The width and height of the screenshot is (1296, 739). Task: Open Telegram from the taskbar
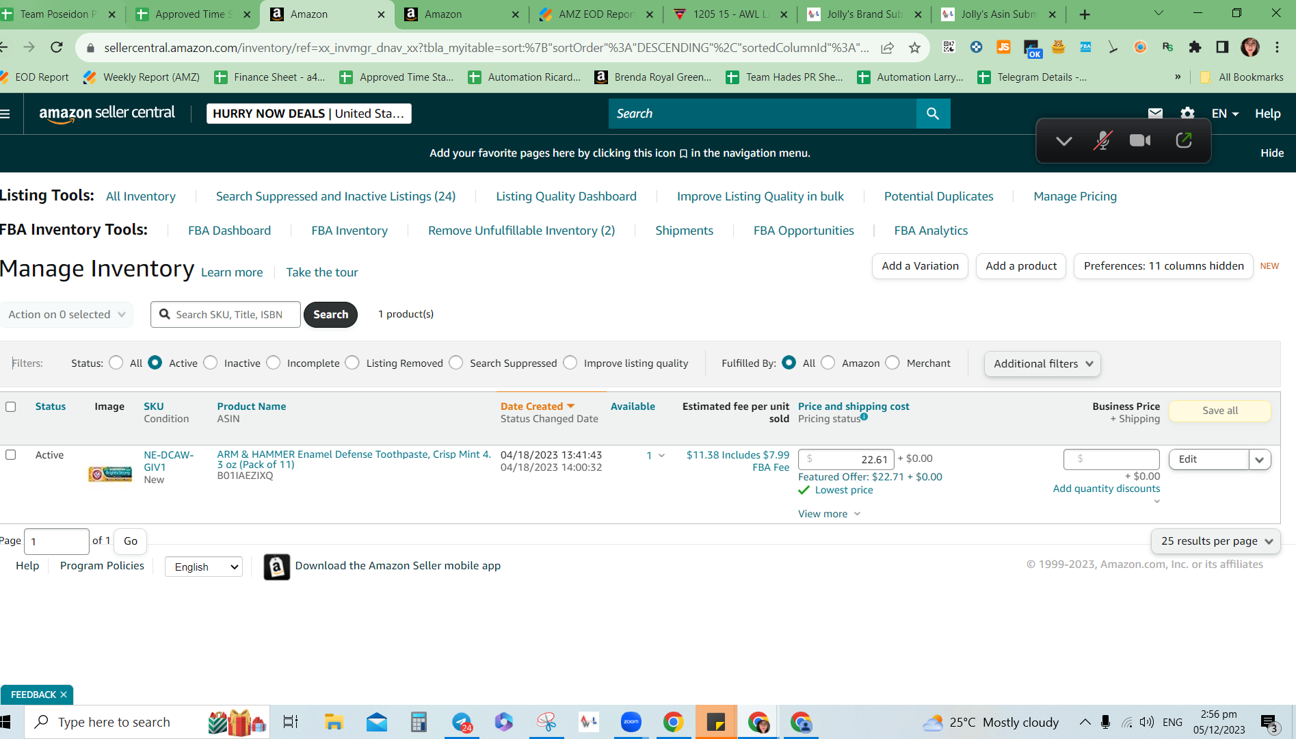click(x=462, y=722)
